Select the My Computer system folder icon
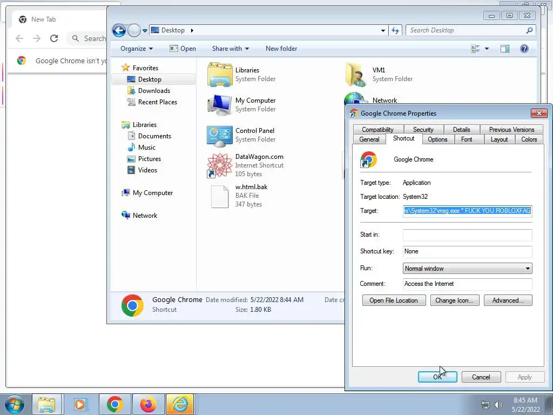 [220, 105]
